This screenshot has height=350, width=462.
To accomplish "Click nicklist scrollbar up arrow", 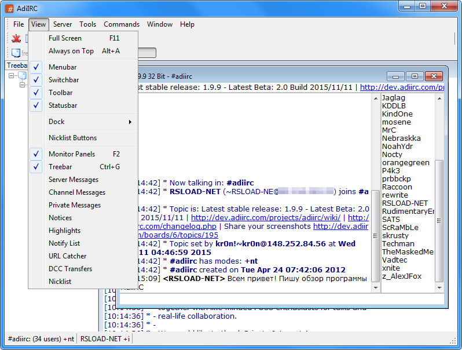I will (x=439, y=99).
